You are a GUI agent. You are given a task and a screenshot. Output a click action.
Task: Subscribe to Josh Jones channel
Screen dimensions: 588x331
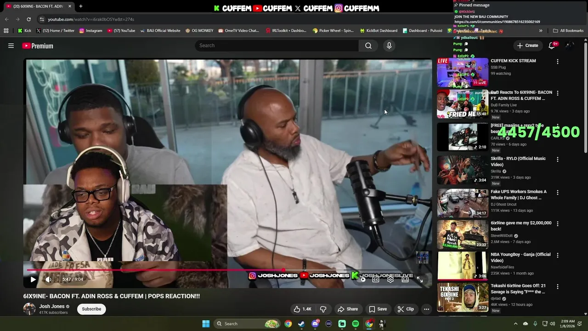click(x=91, y=309)
